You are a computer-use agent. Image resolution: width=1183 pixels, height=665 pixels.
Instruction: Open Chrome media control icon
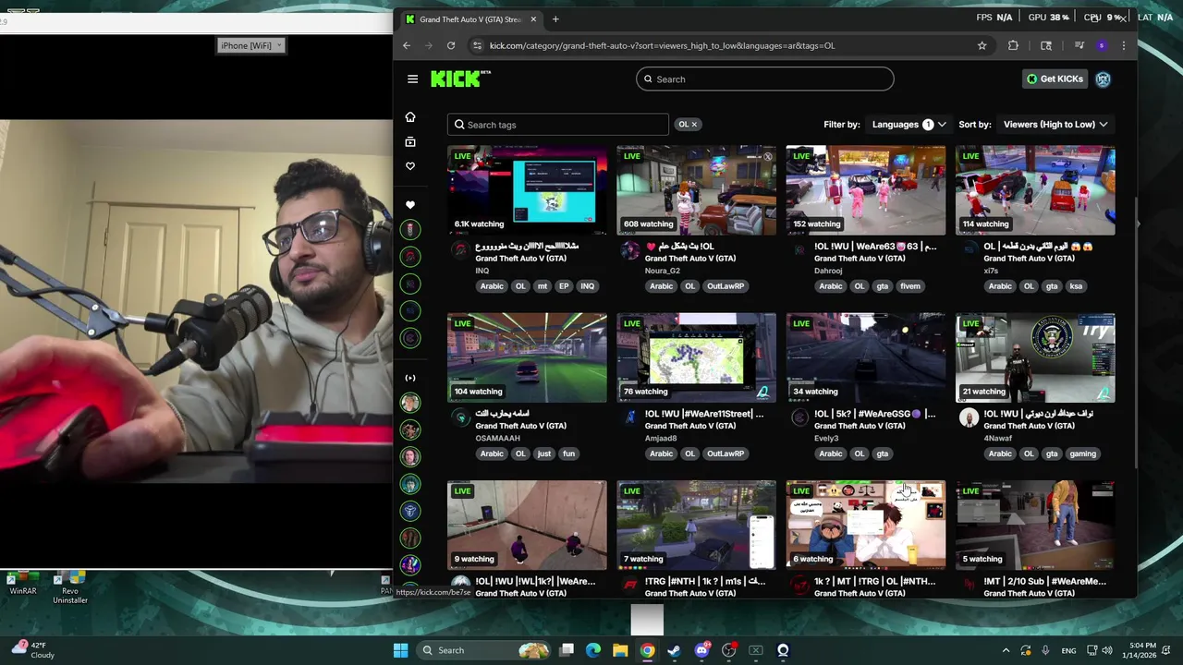[1079, 45]
